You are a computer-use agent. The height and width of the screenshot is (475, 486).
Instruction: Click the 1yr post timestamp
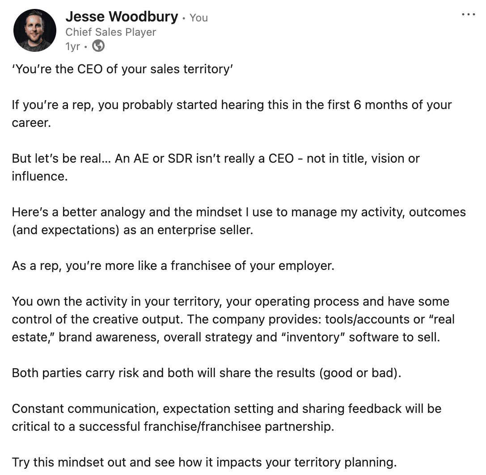pos(73,46)
